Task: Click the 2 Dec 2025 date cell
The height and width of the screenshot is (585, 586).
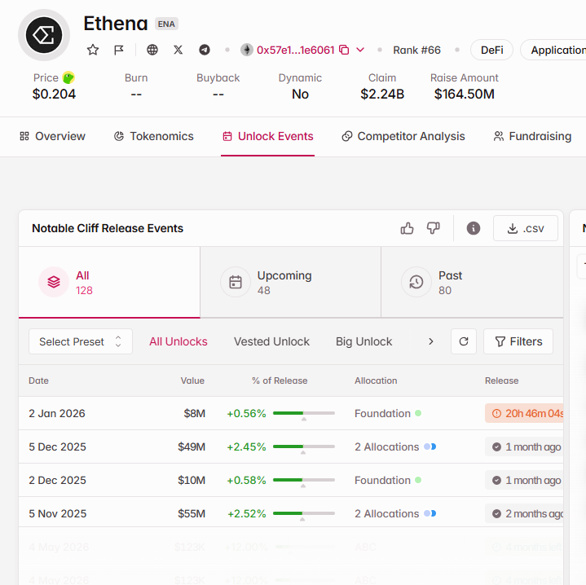Action: (57, 480)
